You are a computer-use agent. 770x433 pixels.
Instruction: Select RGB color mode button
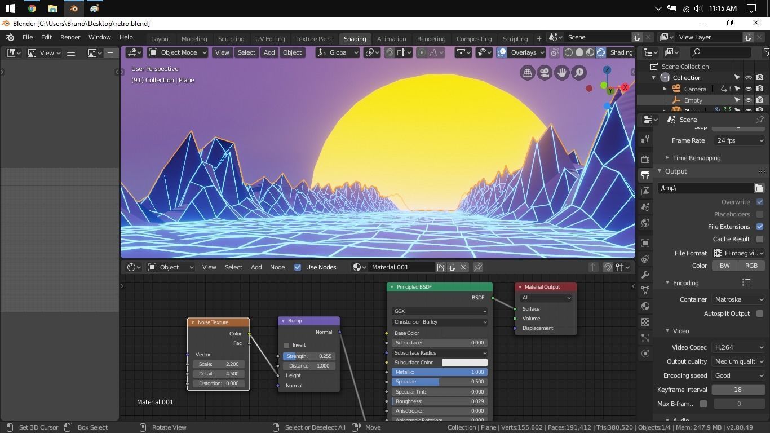(x=751, y=266)
